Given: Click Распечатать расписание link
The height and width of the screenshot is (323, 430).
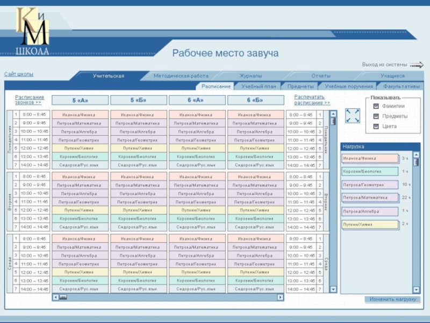Looking at the screenshot, I should [312, 100].
